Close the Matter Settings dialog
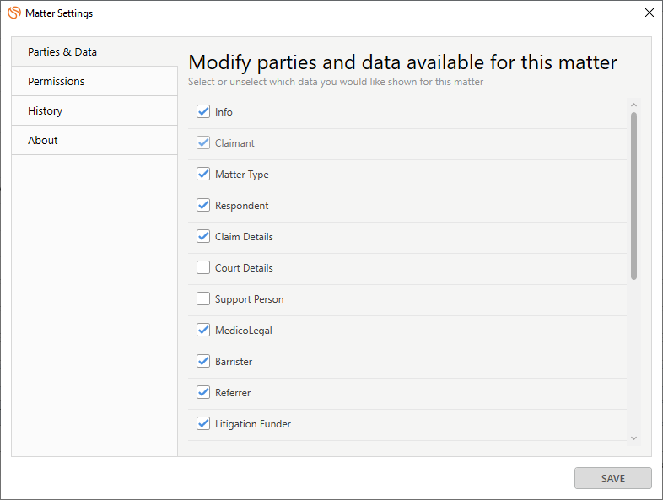Image resolution: width=663 pixels, height=500 pixels. [x=650, y=13]
